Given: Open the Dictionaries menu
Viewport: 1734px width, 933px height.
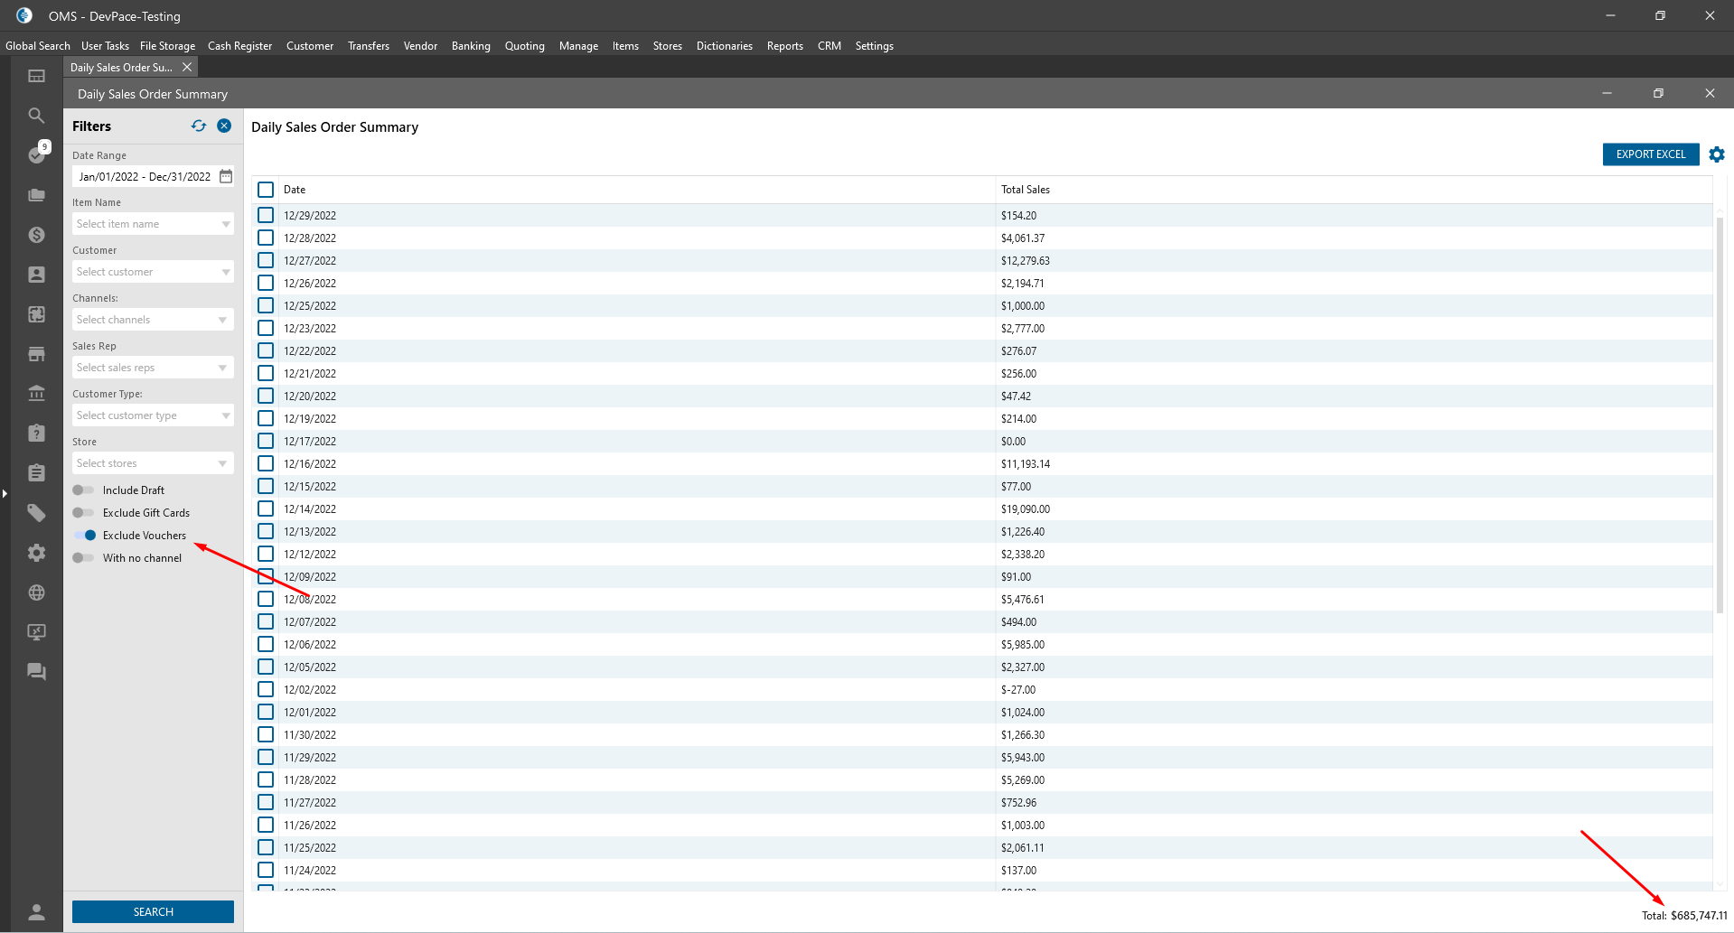Looking at the screenshot, I should point(725,45).
